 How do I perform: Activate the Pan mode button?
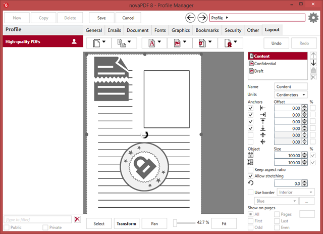tap(154, 223)
